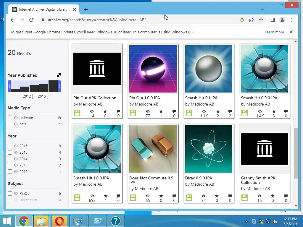303x227 pixels.
Task: Click scroll up arrow of results scrollbar
Action: pos(296,41)
